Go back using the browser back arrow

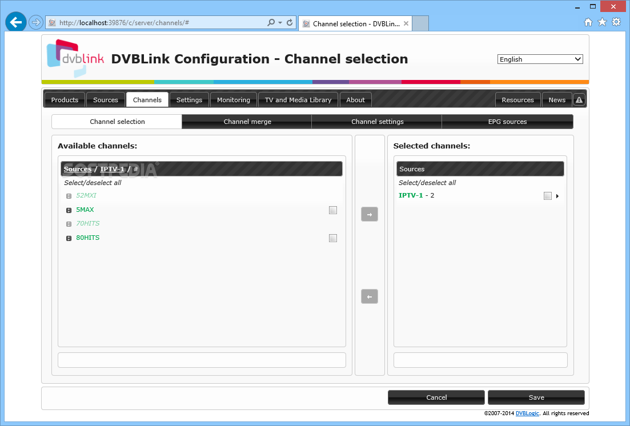15,22
